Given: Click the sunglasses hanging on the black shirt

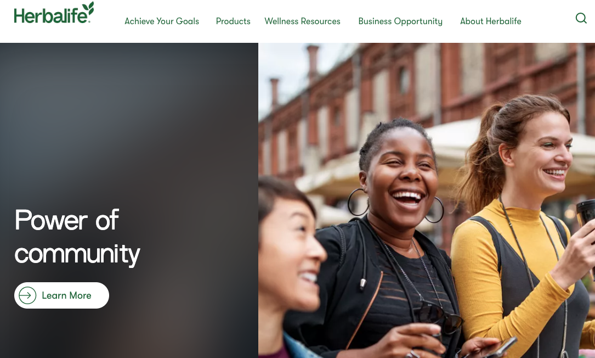Looking at the screenshot, I should point(440,317).
